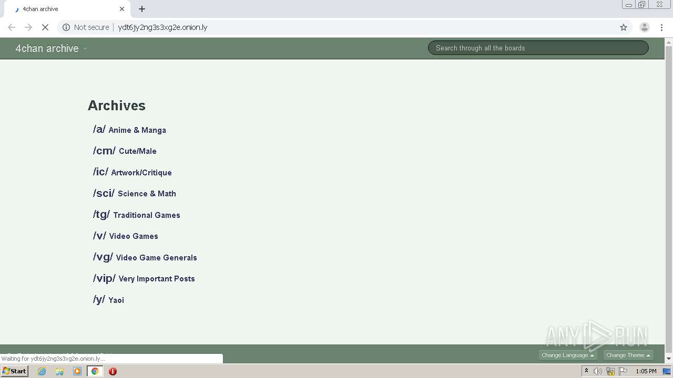The height and width of the screenshot is (378, 673).
Task: Click the 1:05 PM system clock
Action: (646, 371)
